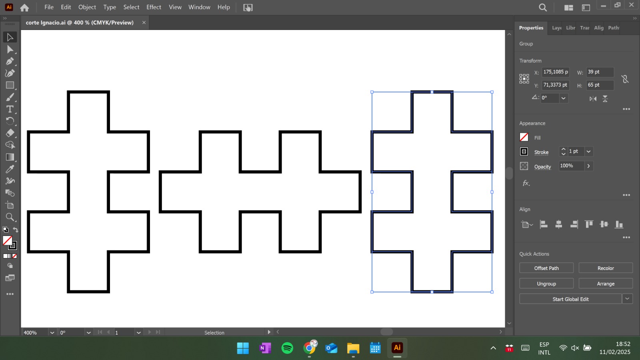Select the Type tool
Screen dimensions: 640x360
10,109
